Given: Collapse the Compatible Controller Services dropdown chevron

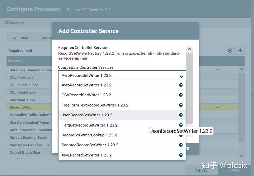Looking at the screenshot, I should tap(182, 77).
